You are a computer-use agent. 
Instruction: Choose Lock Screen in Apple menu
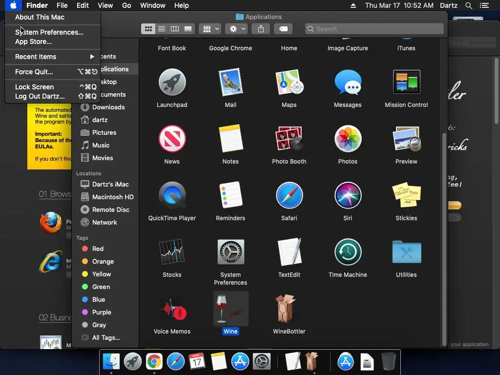pos(53,87)
